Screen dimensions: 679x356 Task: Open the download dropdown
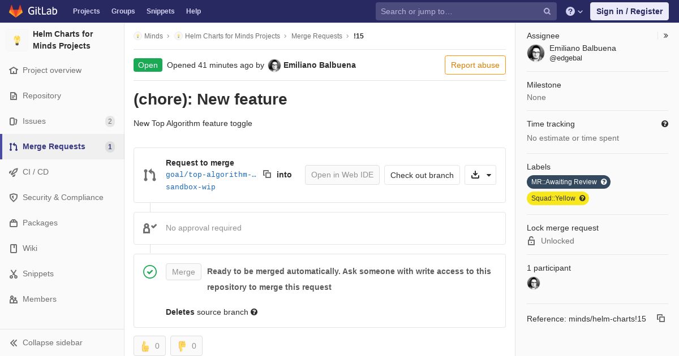pyautogui.click(x=480, y=175)
